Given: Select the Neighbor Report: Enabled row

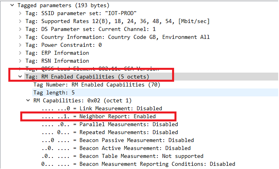Looking at the screenshot, I should [99, 117].
